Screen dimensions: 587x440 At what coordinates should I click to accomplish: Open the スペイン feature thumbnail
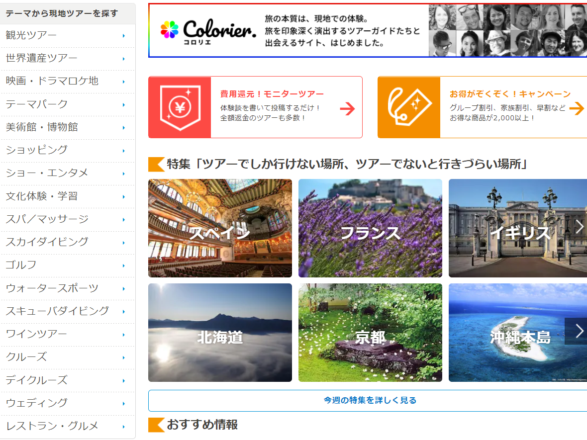pyautogui.click(x=220, y=228)
